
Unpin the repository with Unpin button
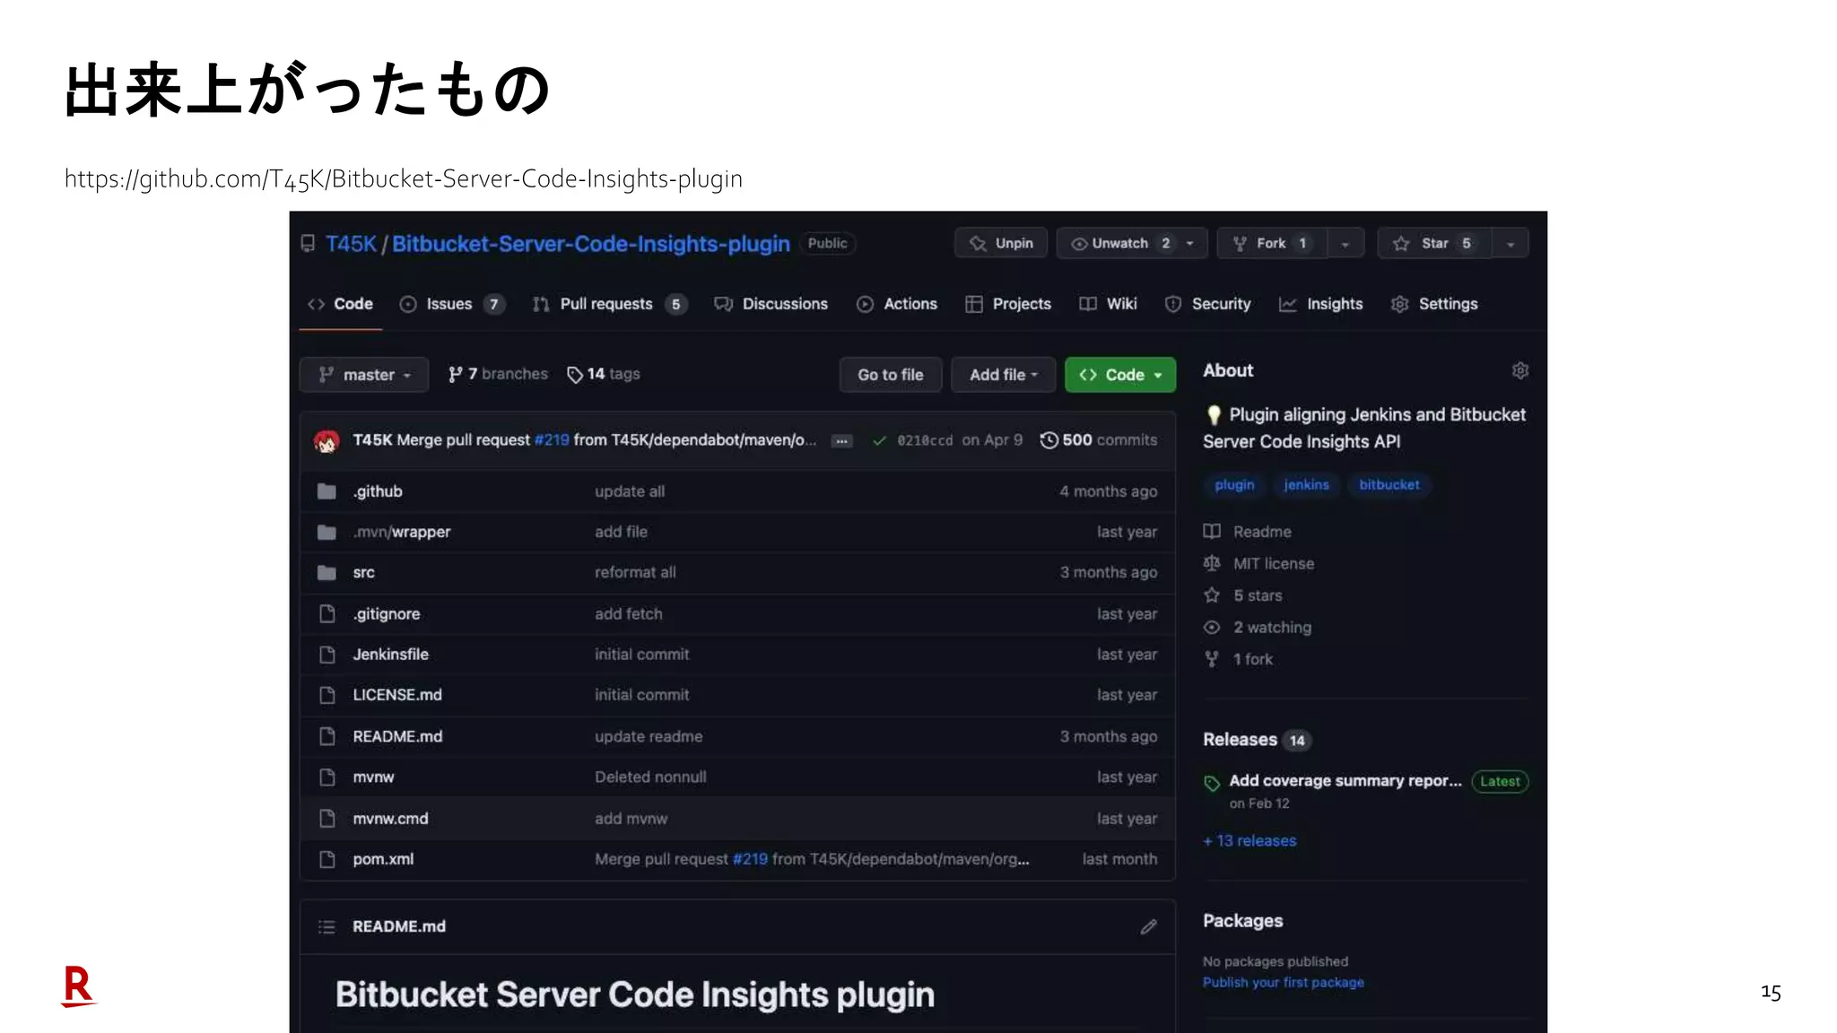[1001, 243]
